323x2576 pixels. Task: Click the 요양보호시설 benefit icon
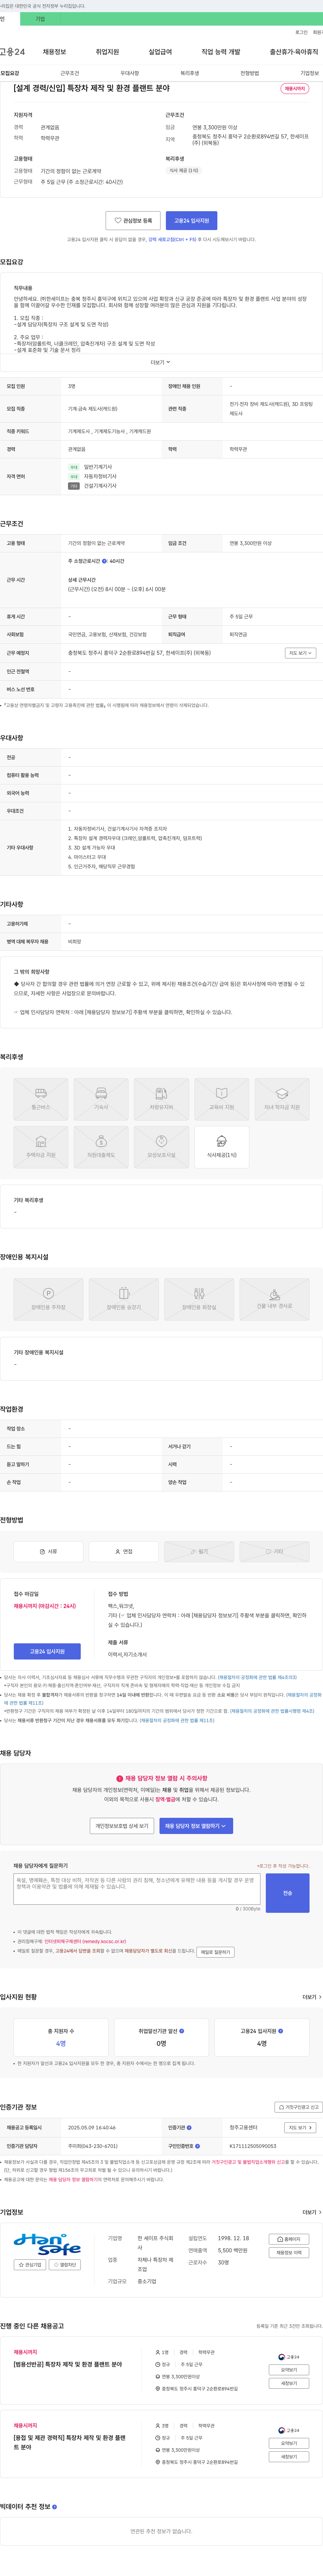pos(161,1147)
